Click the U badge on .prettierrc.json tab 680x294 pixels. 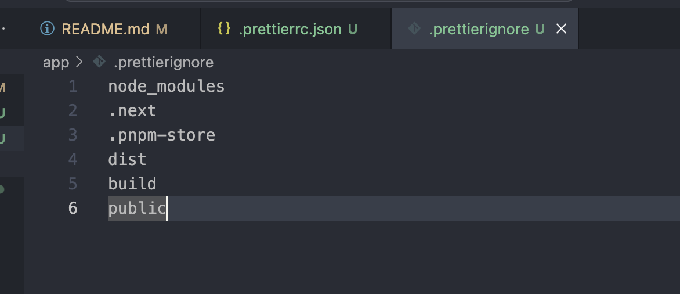point(353,29)
